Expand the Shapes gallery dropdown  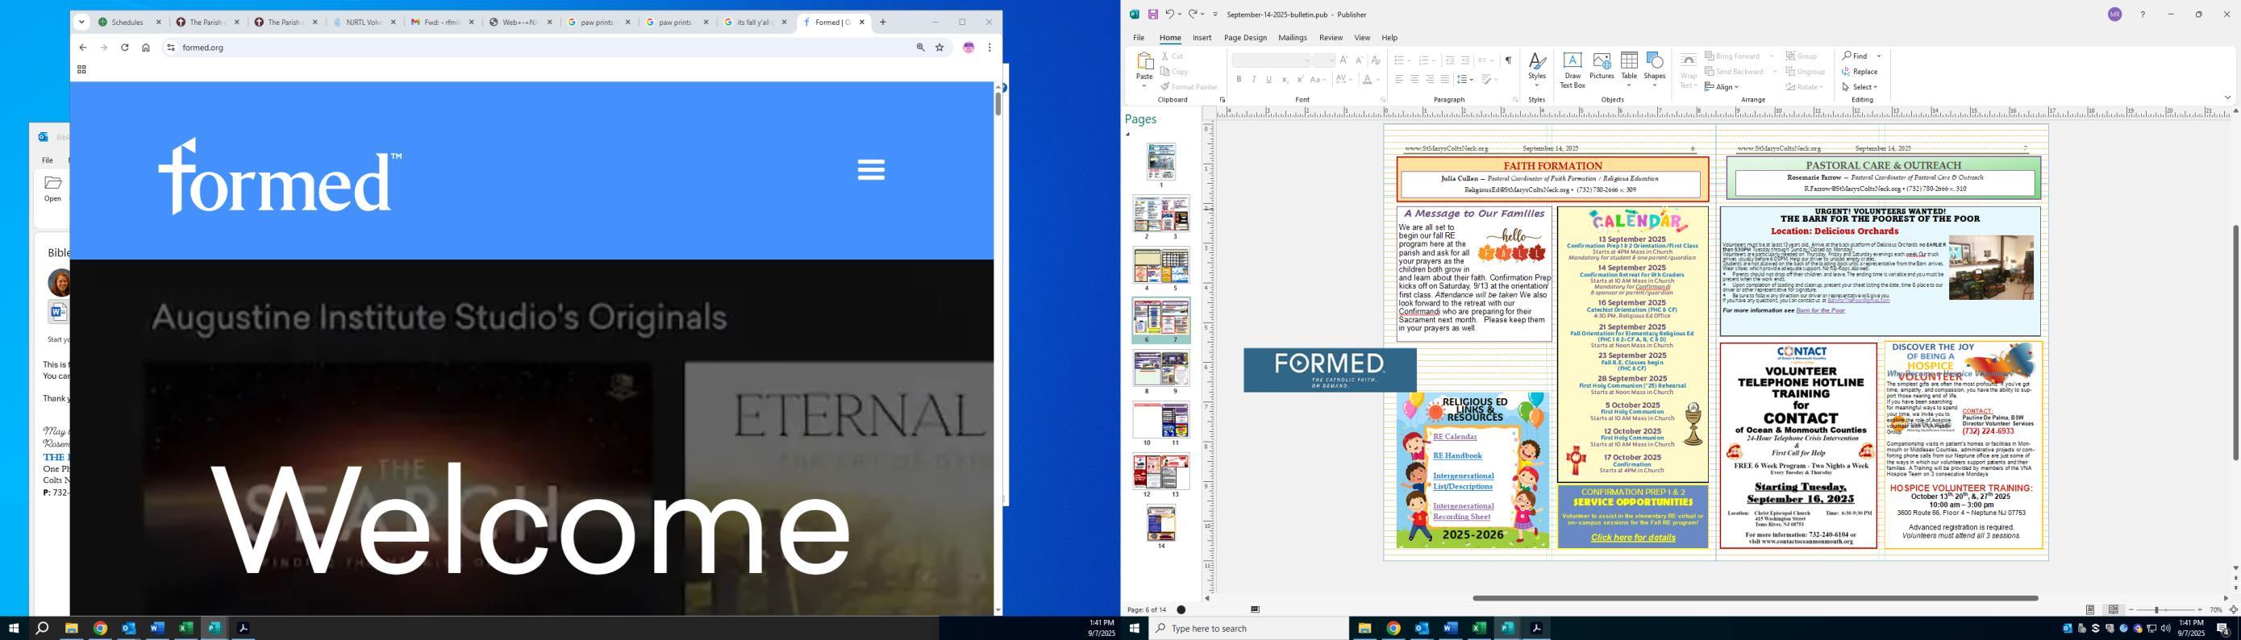pos(1655,85)
